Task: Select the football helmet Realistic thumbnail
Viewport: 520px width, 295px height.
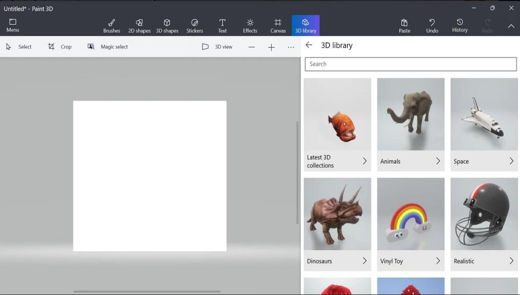Action: (484, 214)
